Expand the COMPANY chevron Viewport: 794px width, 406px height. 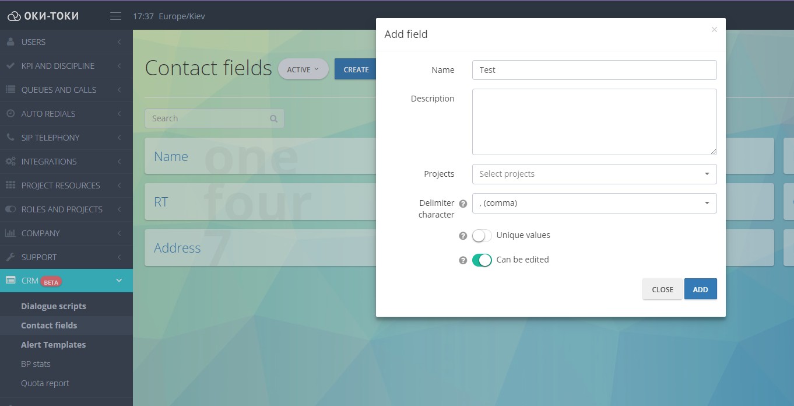(x=119, y=233)
